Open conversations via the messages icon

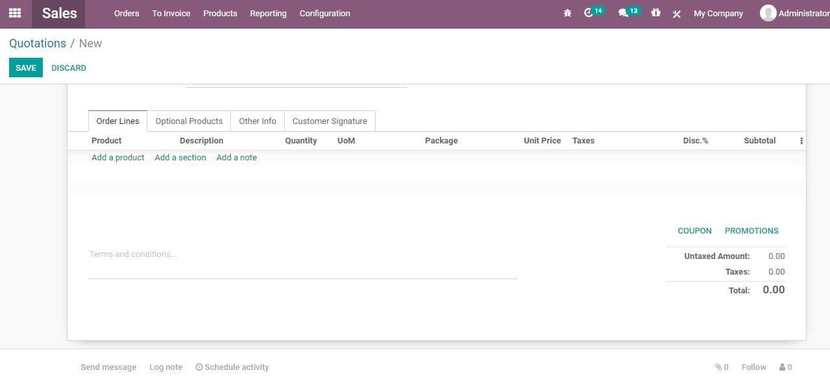point(624,12)
